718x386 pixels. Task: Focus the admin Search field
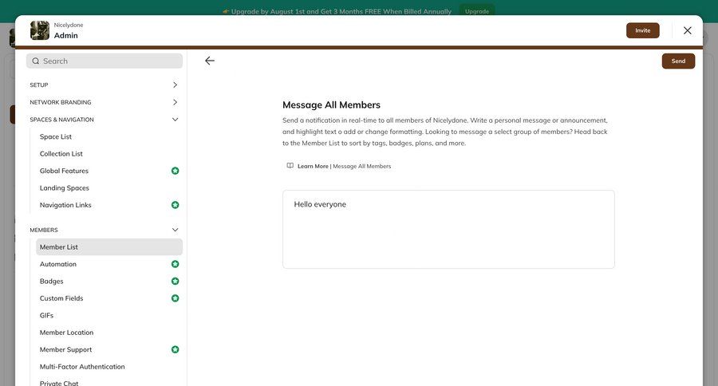tap(105, 61)
